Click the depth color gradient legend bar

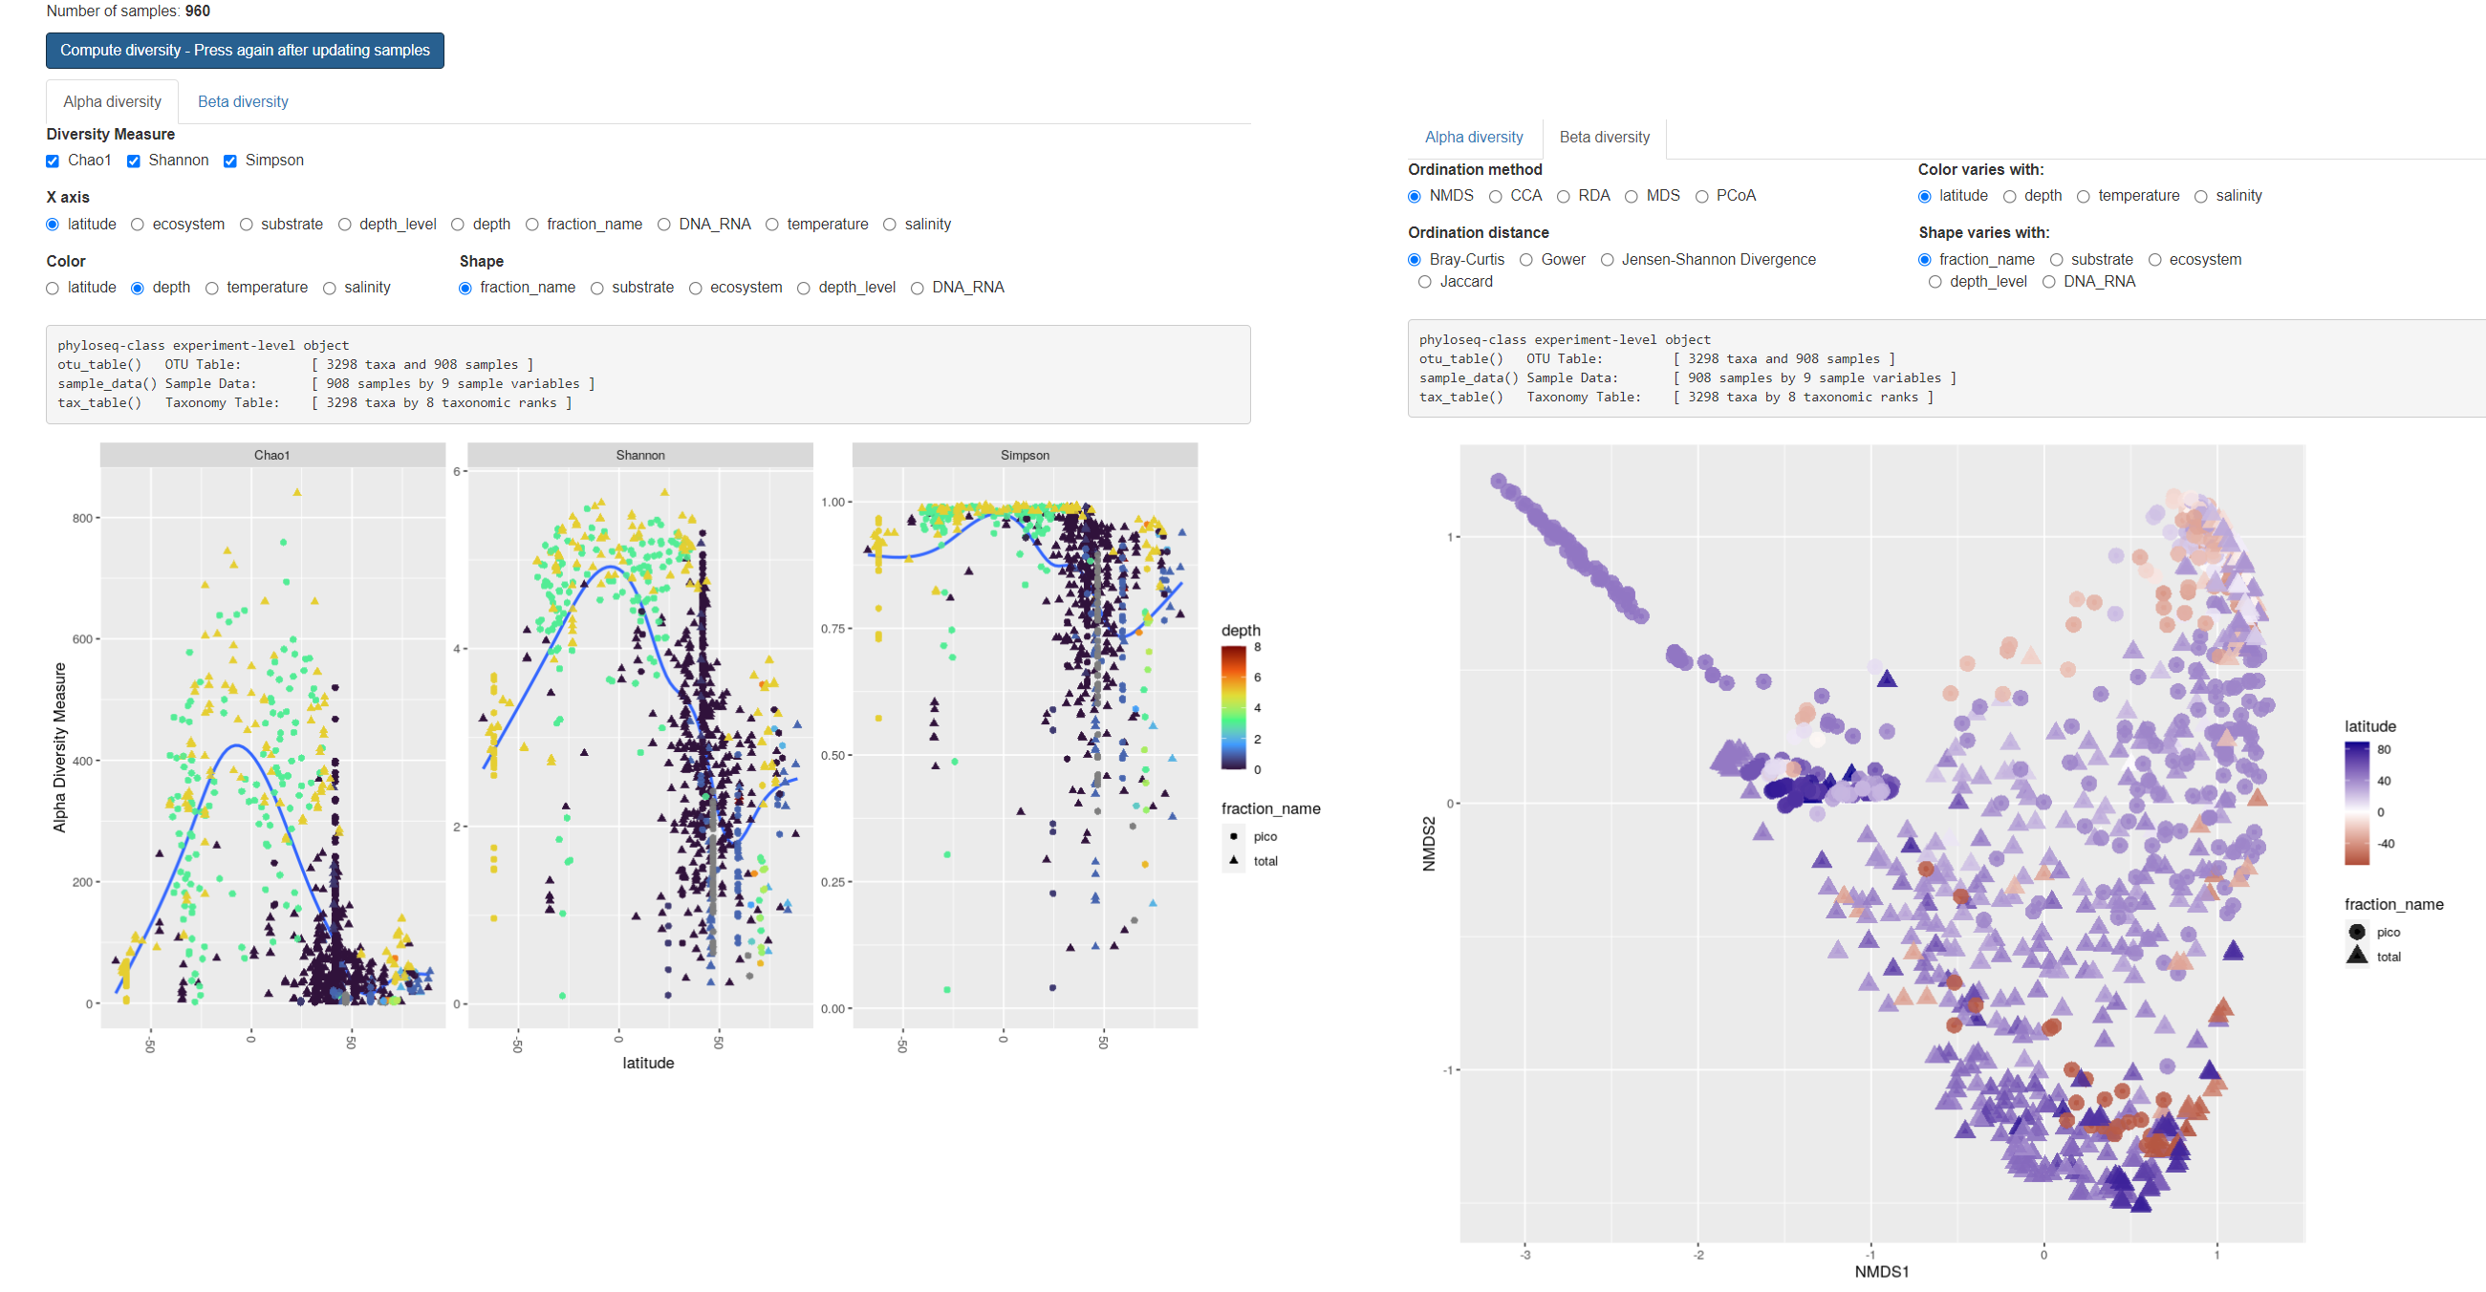tap(1233, 707)
